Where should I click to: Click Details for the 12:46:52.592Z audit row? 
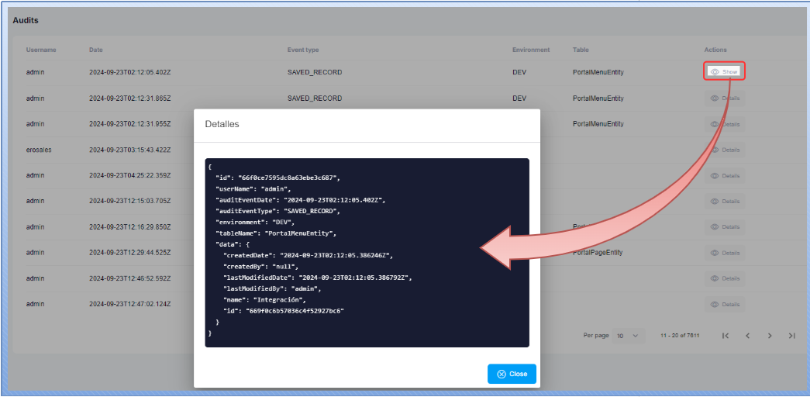(725, 278)
